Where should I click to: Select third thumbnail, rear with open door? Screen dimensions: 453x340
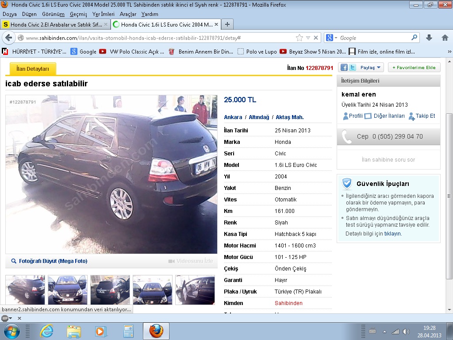tap(110, 290)
